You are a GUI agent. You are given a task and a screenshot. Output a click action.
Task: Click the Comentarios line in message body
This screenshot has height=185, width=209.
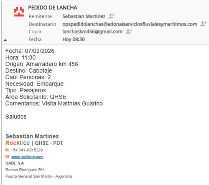54,104
